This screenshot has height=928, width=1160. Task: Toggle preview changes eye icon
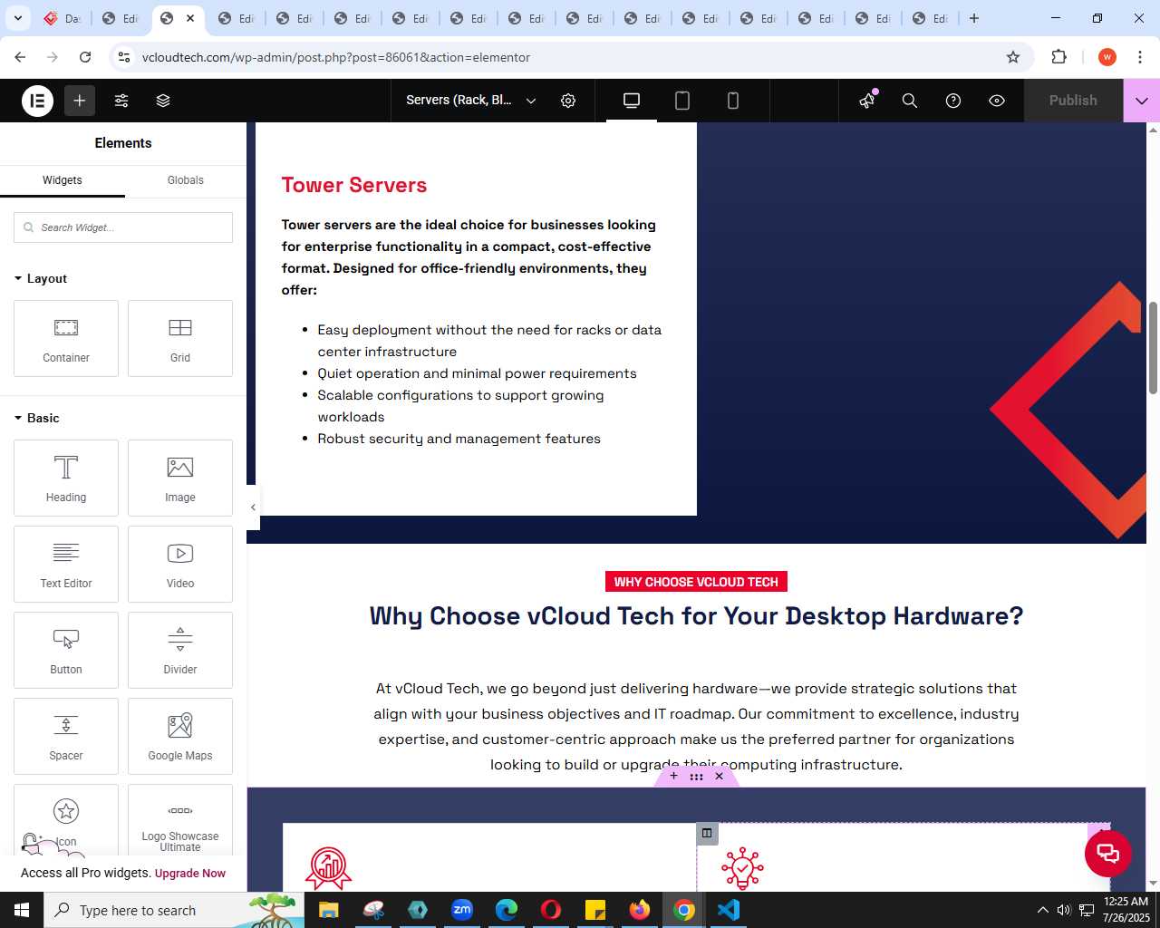(x=997, y=101)
